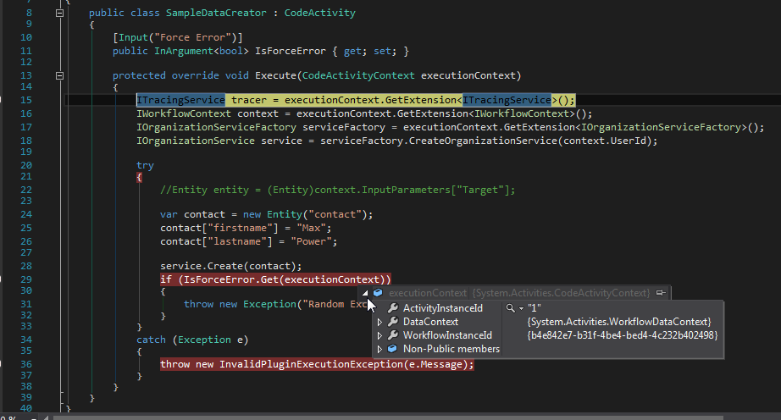Select the ActivityInstanceId property name

pyautogui.click(x=443, y=308)
